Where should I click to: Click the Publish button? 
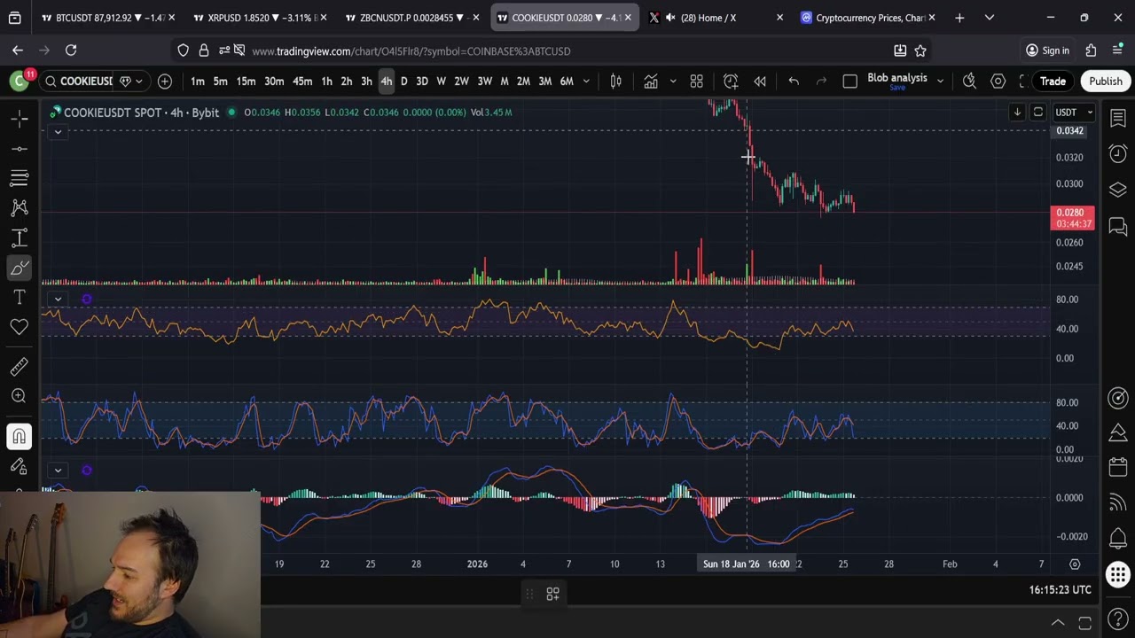(1106, 82)
